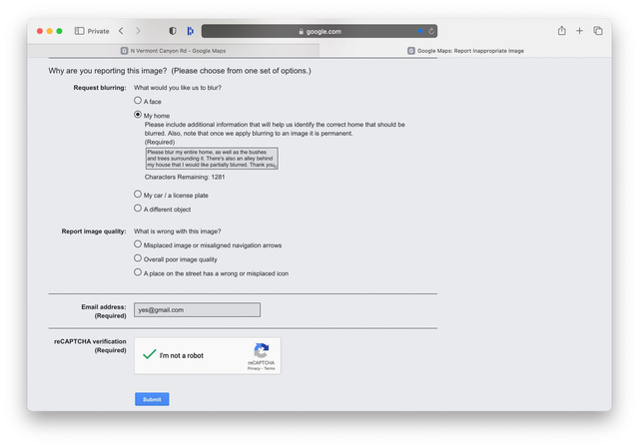
Task: Select "Overall poor image quality" option
Action: click(138, 258)
